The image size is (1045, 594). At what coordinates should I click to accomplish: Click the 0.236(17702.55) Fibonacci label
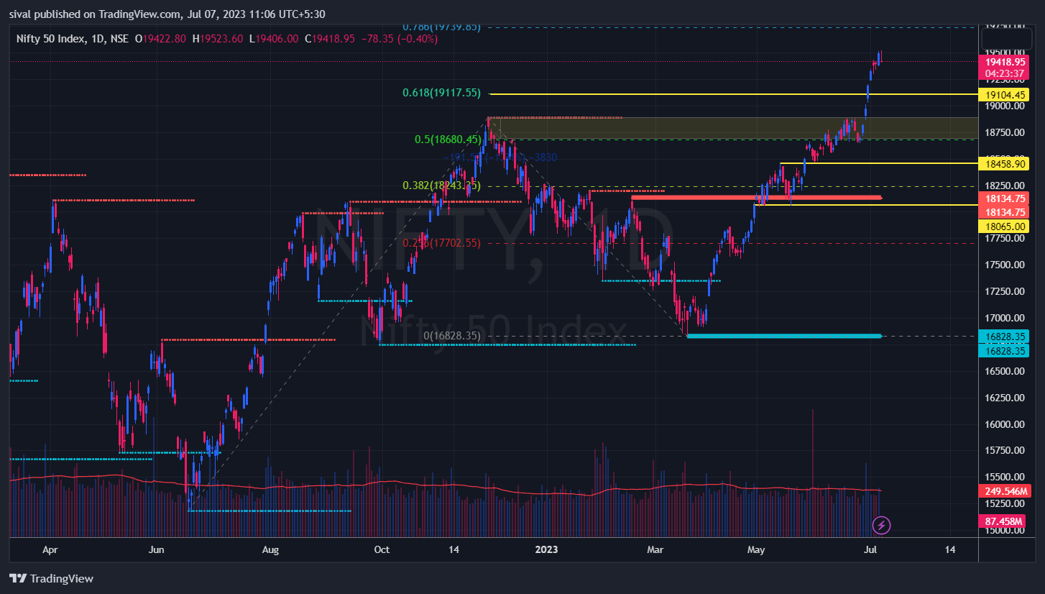pyautogui.click(x=441, y=243)
